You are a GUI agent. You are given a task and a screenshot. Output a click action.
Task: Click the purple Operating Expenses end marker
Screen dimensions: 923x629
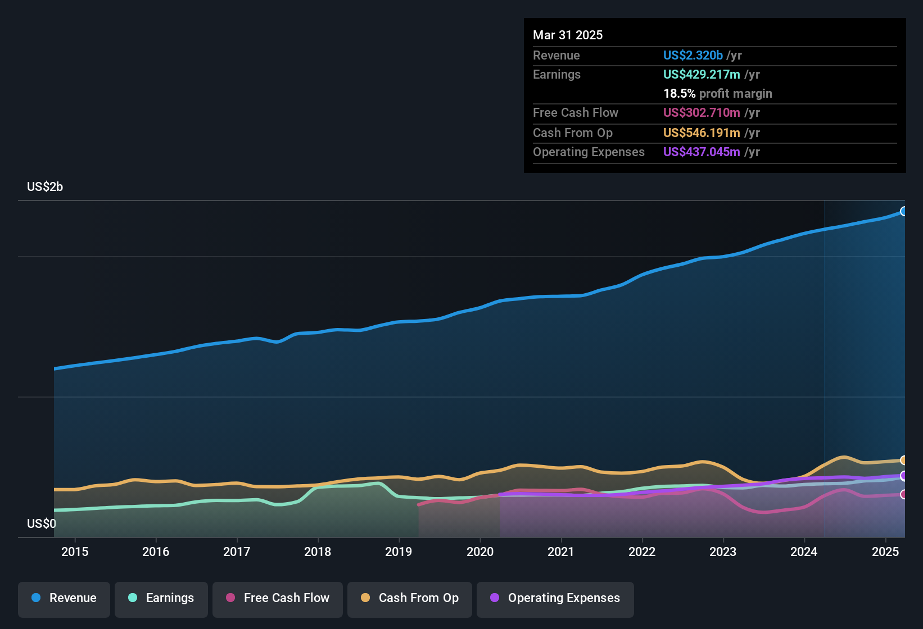tap(904, 476)
